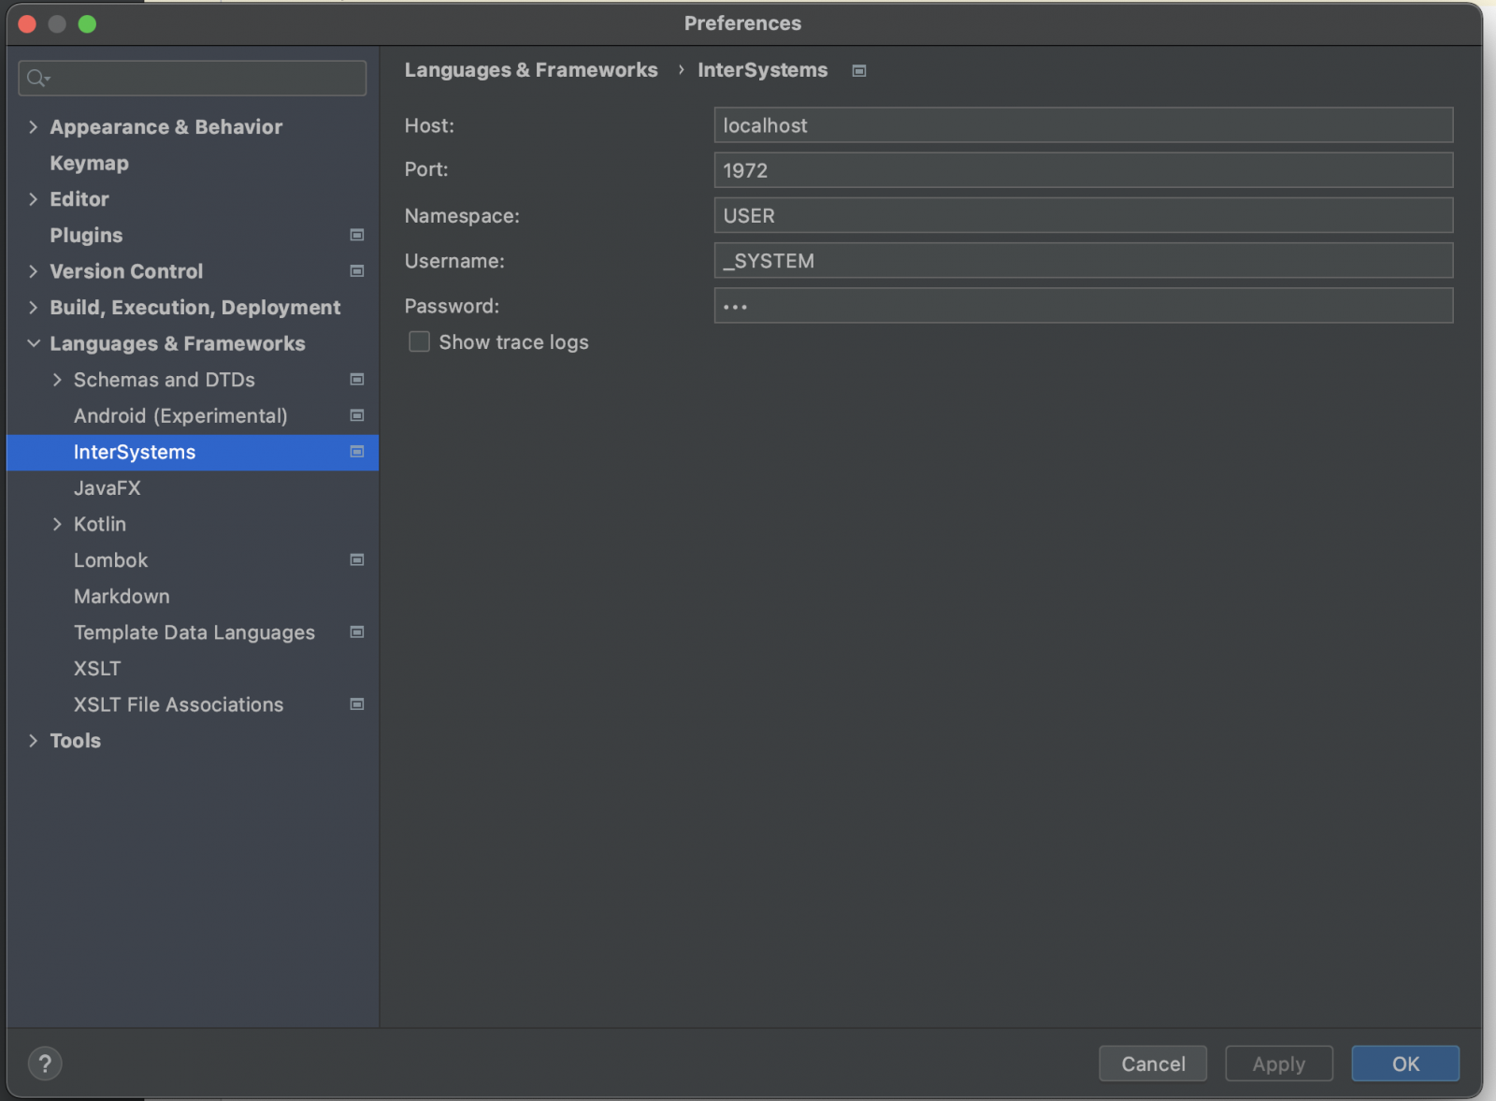Collapse Languages & Frameworks section

pos(34,343)
